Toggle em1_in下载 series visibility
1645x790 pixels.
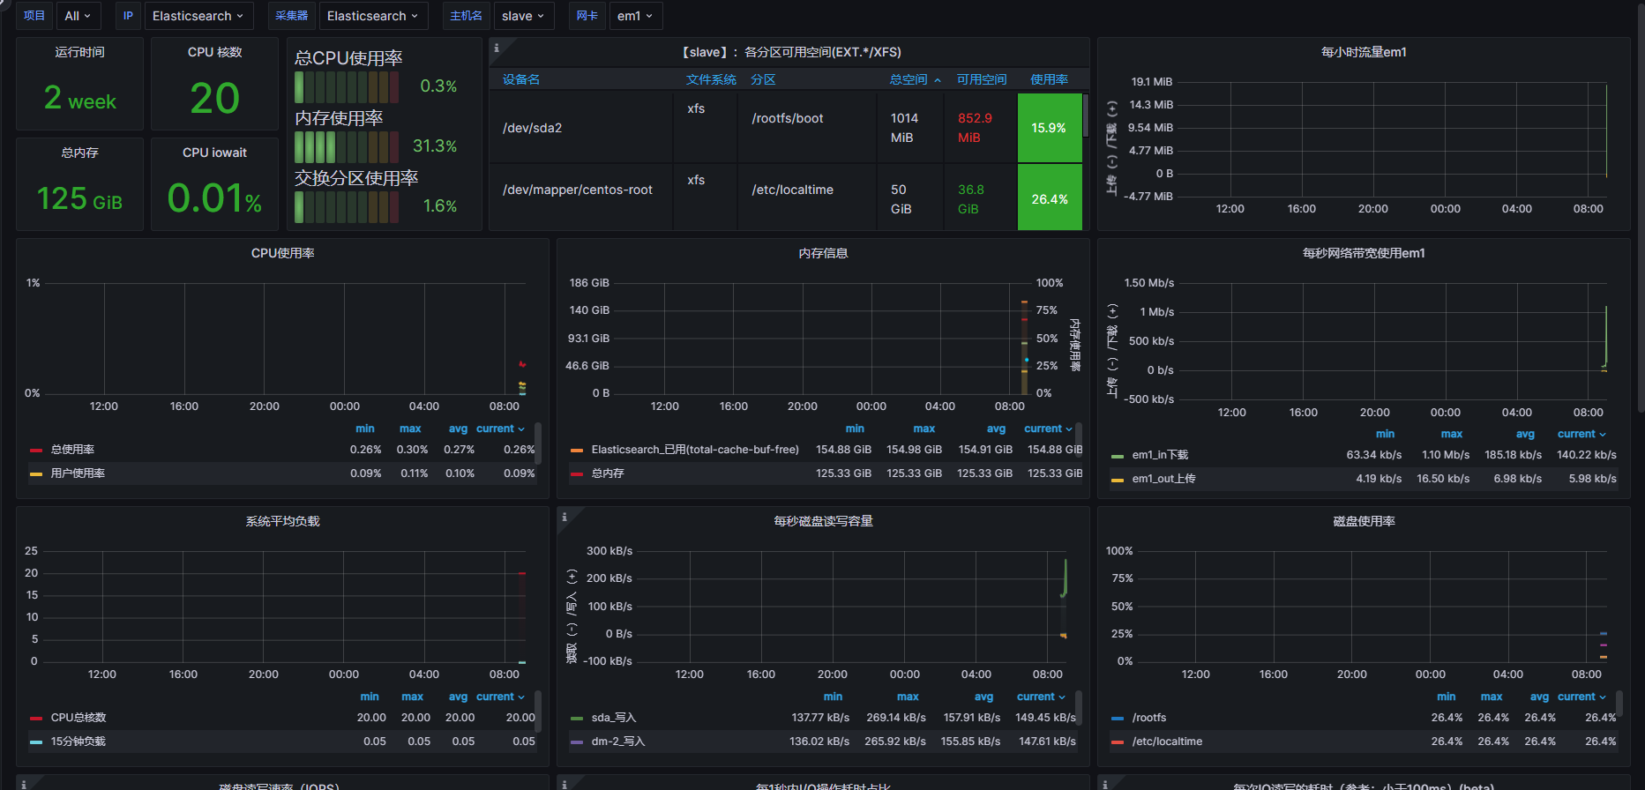click(1160, 455)
